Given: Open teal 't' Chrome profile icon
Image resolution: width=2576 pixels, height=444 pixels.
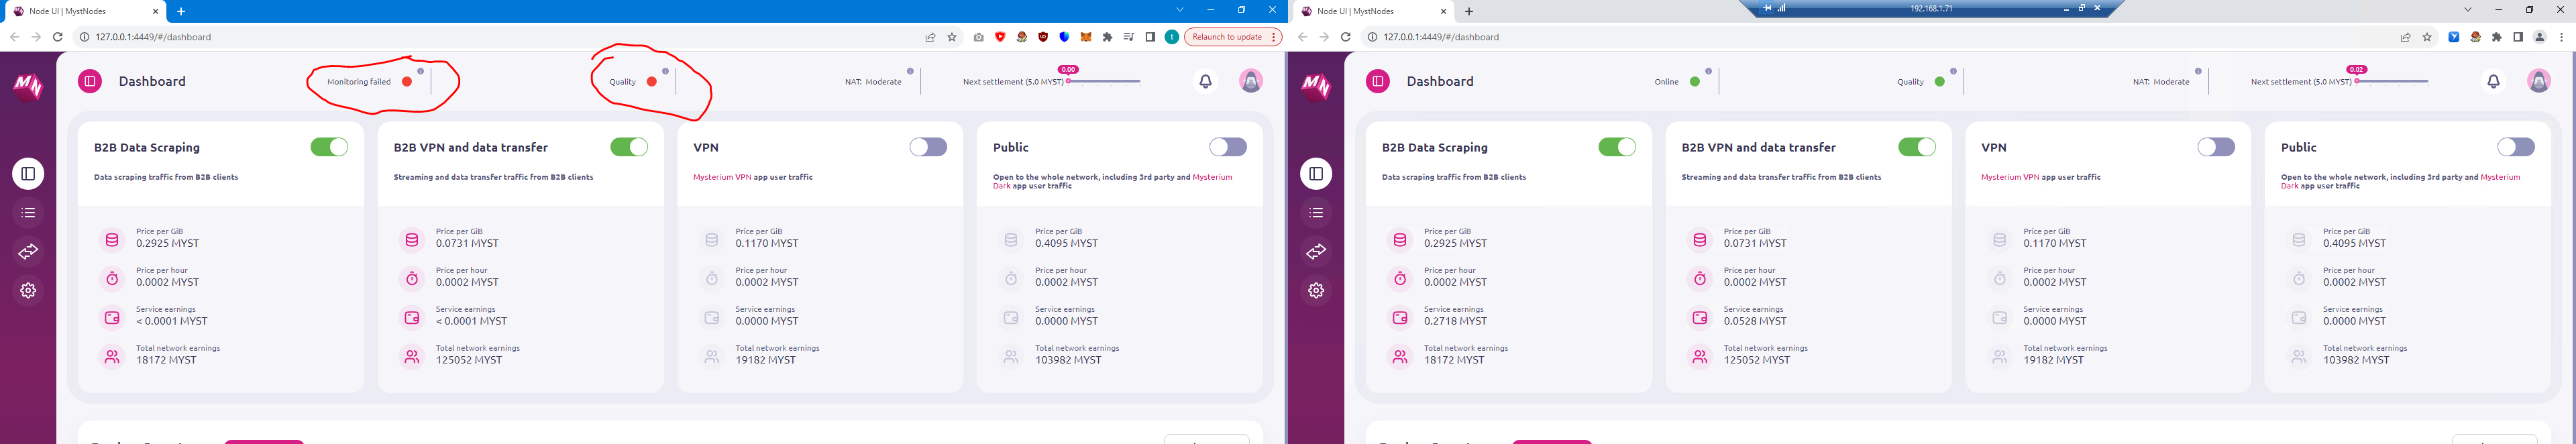Looking at the screenshot, I should pos(1172,37).
